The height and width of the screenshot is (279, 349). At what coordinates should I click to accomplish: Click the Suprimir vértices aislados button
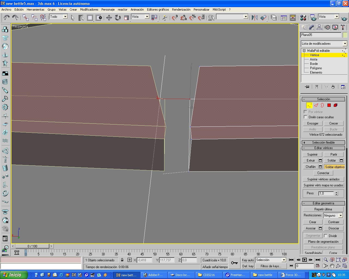pyautogui.click(x=323, y=179)
